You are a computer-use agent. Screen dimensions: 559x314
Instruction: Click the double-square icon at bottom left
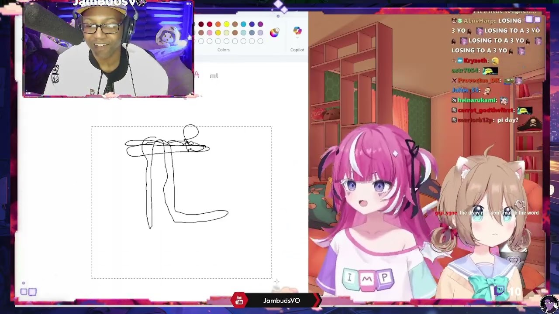pos(28,292)
